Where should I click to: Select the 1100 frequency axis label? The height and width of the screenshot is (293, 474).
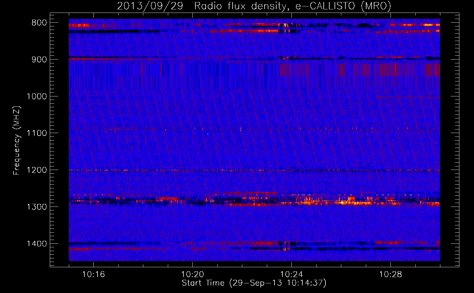[37, 133]
